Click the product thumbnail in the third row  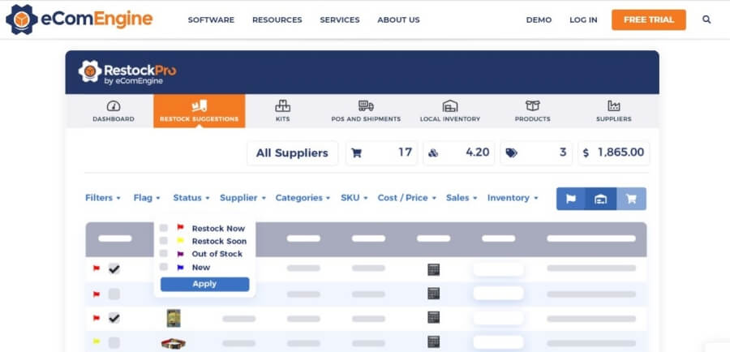point(174,318)
